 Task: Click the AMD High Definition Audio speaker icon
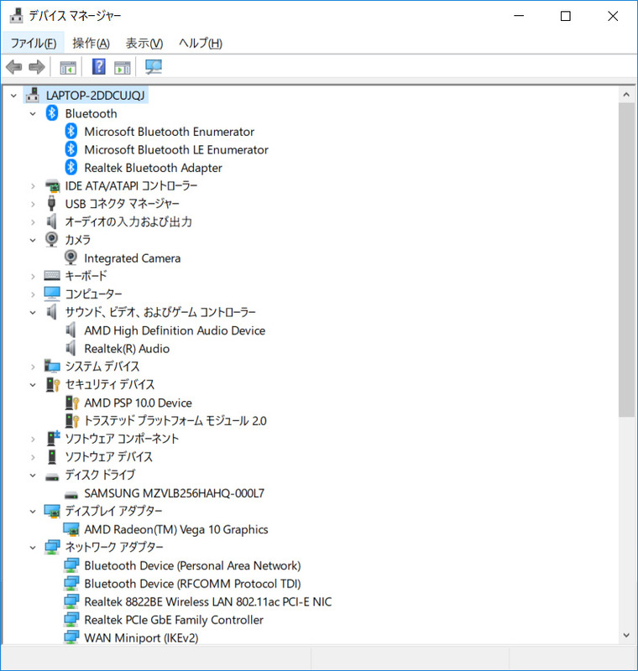click(x=71, y=330)
